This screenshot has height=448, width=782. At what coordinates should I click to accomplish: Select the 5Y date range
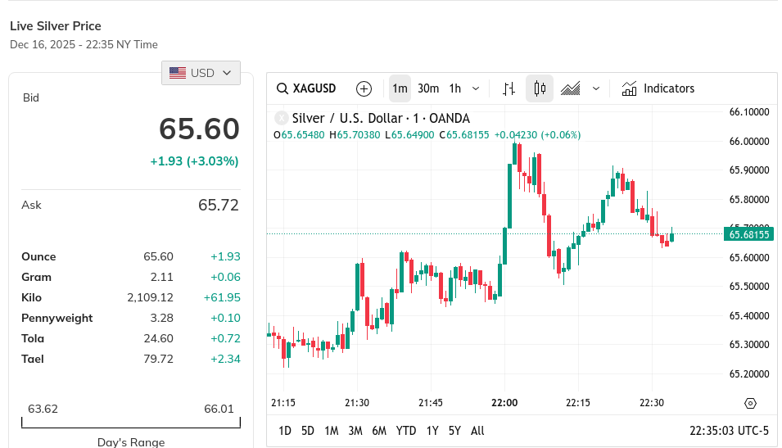(454, 431)
